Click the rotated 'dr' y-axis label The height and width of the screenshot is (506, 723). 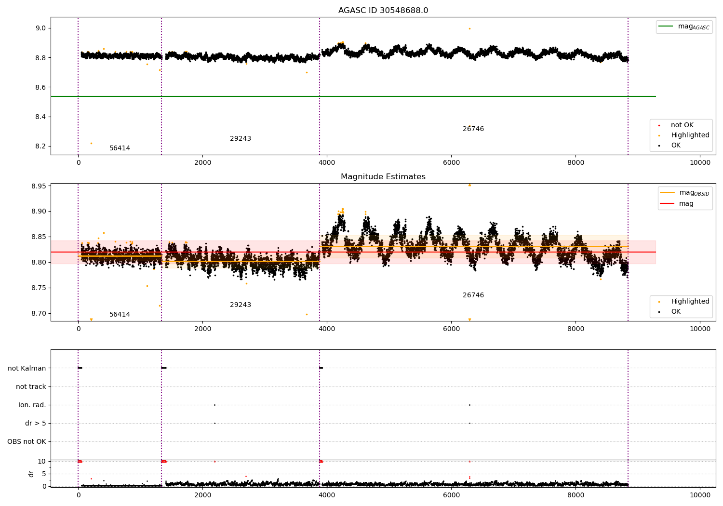(x=31, y=474)
